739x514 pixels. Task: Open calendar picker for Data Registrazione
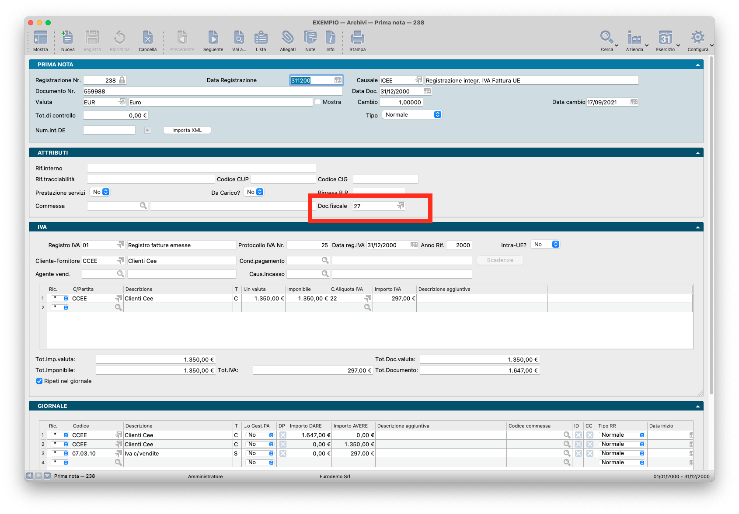(x=338, y=80)
